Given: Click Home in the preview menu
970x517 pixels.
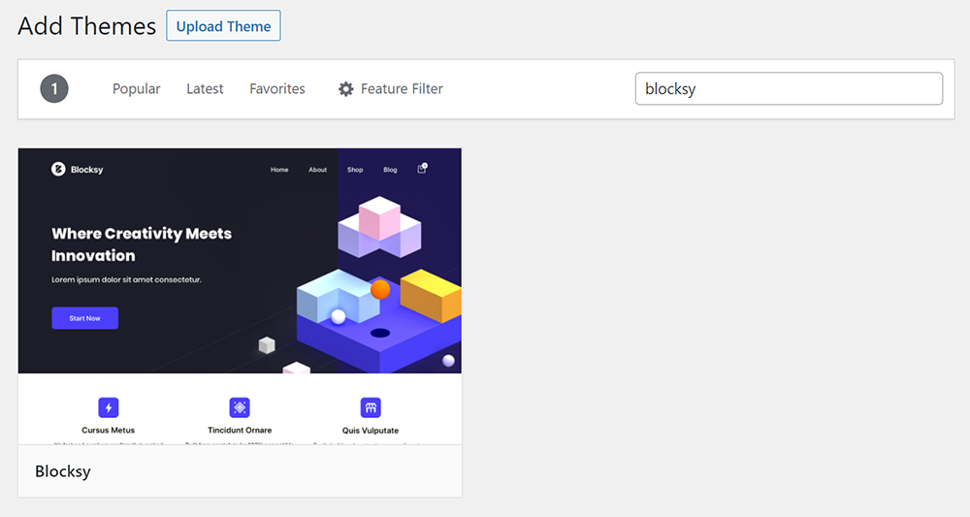Looking at the screenshot, I should point(279,170).
